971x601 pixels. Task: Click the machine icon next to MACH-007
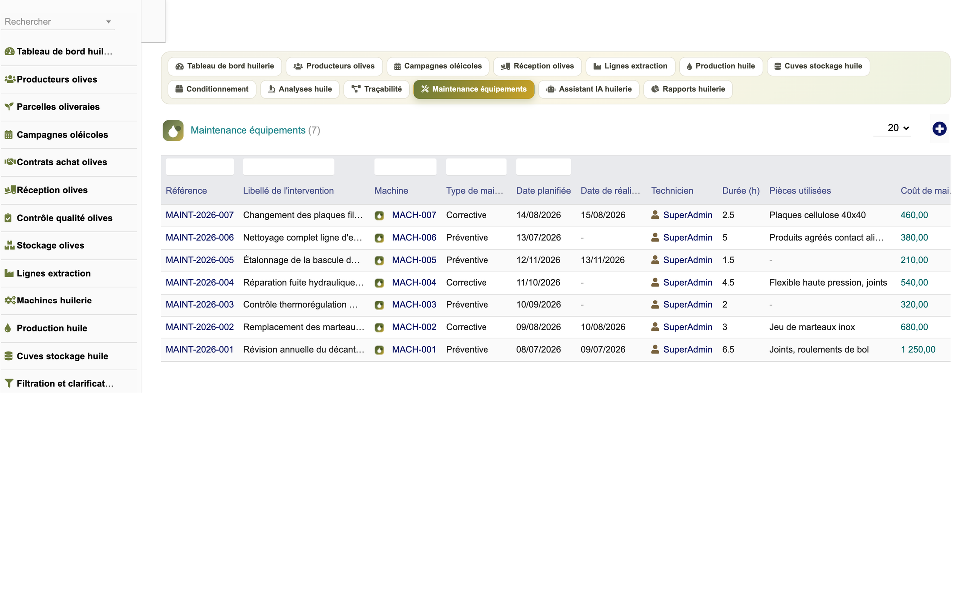(x=379, y=216)
